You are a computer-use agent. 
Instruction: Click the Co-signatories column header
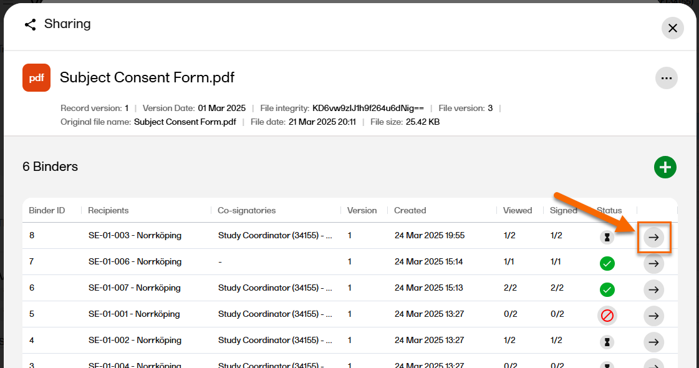point(246,210)
